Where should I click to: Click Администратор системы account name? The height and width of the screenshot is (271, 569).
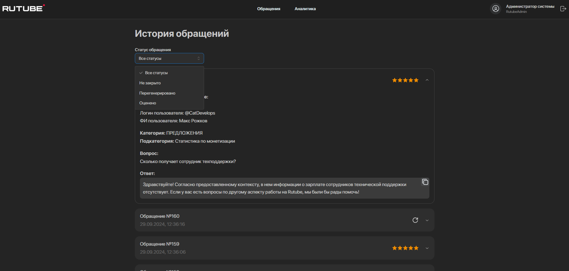click(530, 7)
